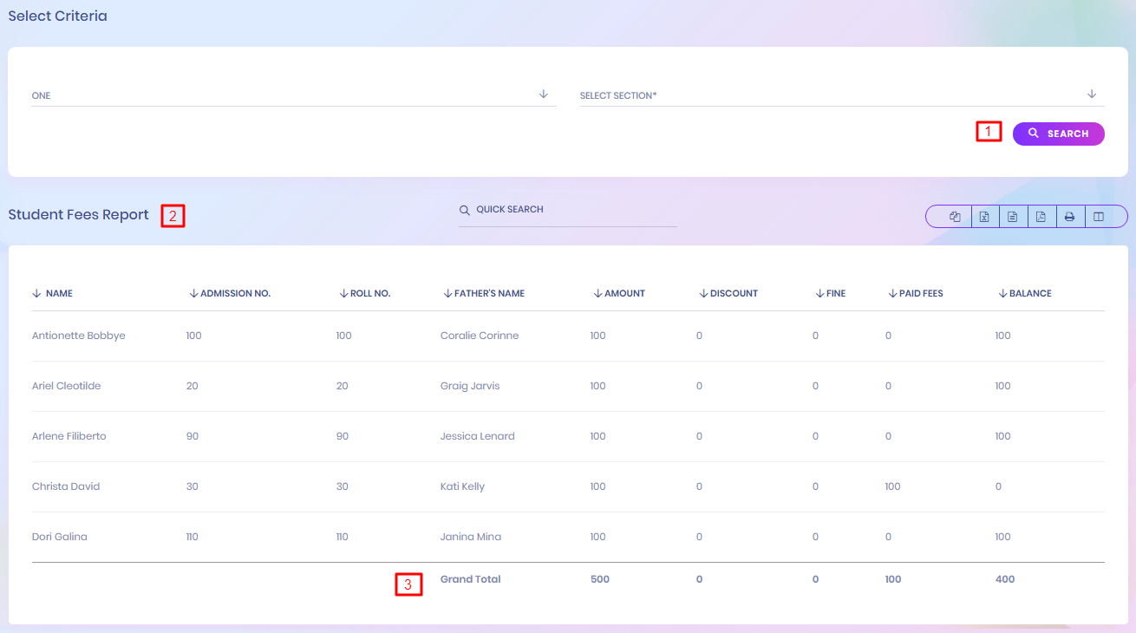Sort by Father's Name column
Viewport: 1136px width, 633px height.
pos(488,294)
